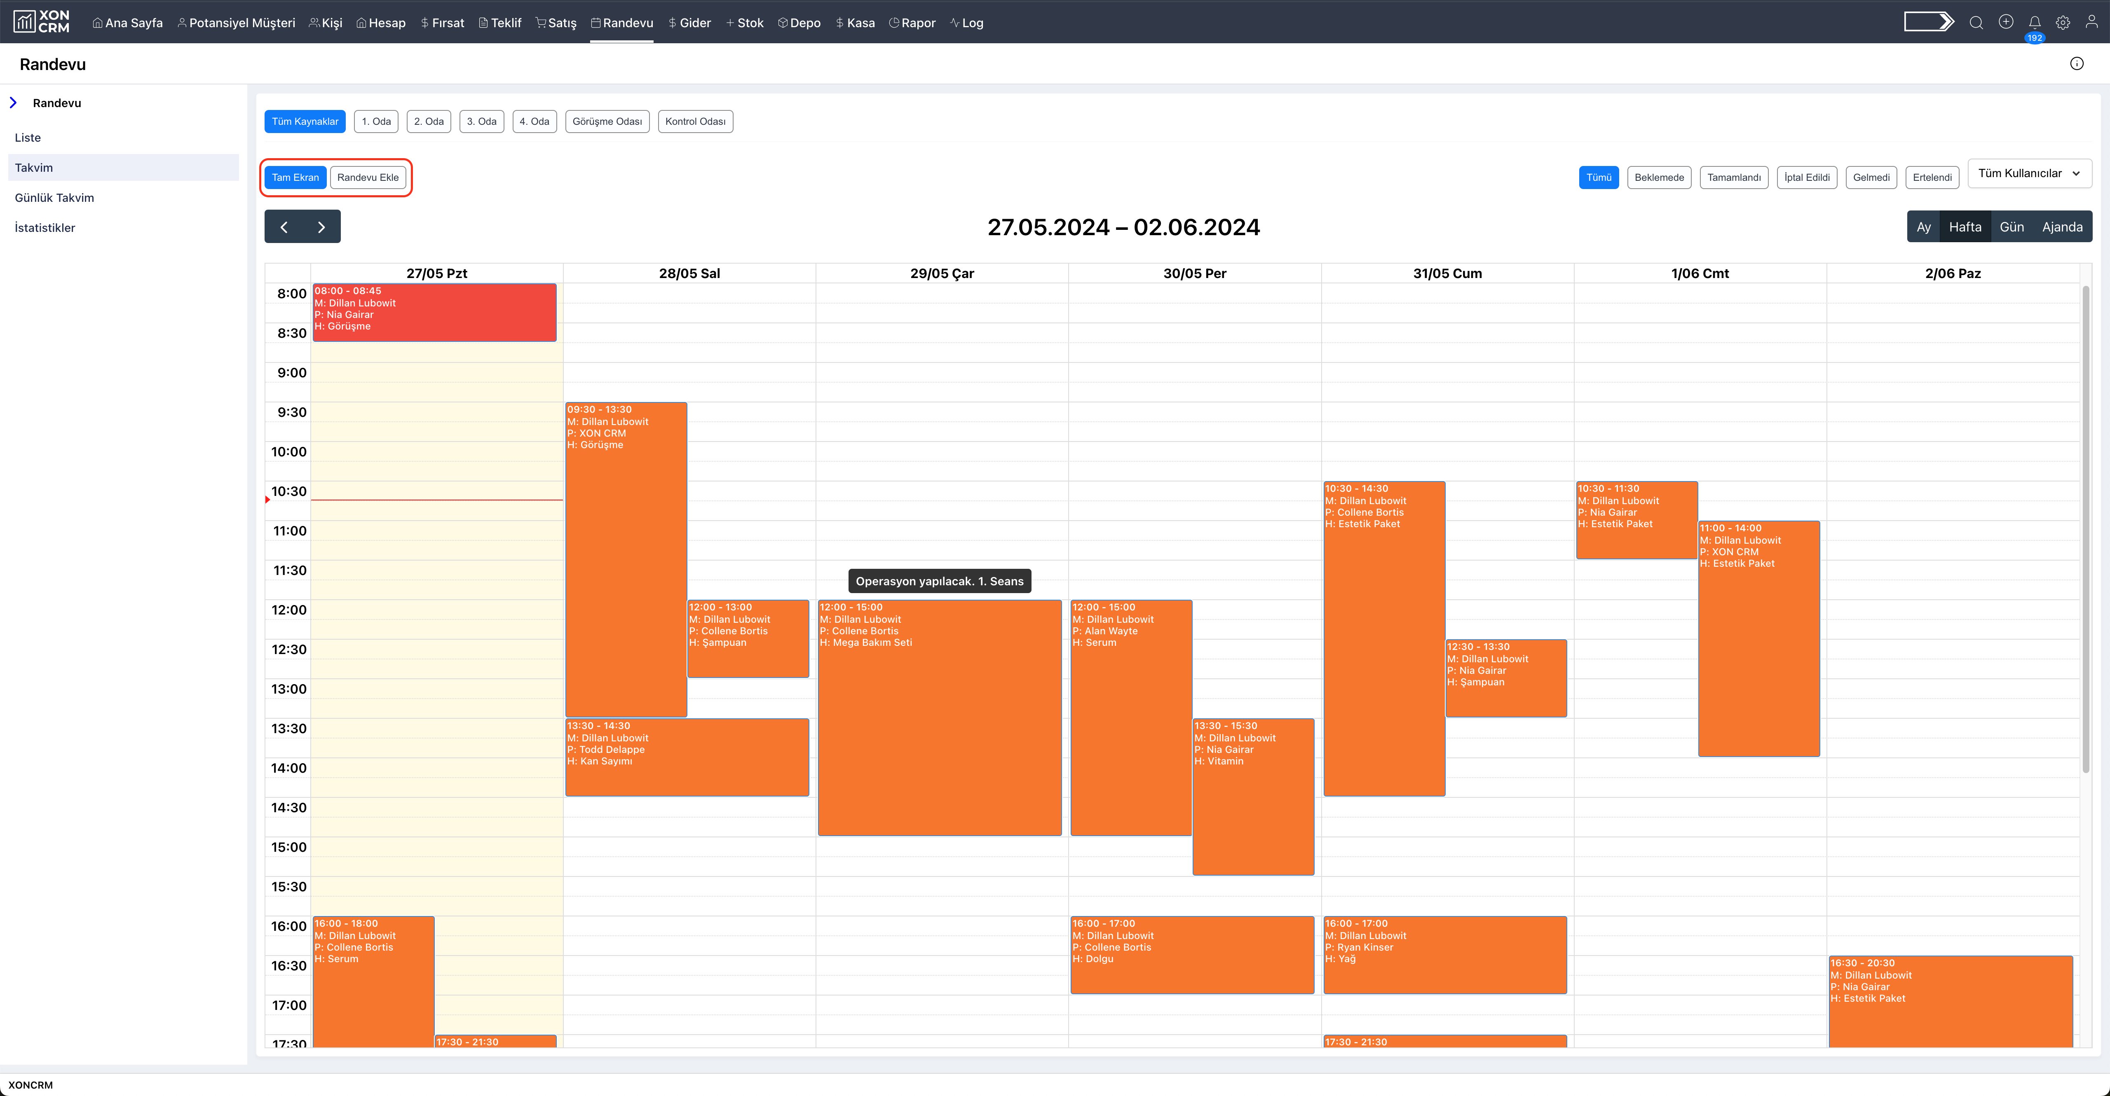The width and height of the screenshot is (2110, 1096).
Task: Open Satış menu
Action: (x=556, y=23)
